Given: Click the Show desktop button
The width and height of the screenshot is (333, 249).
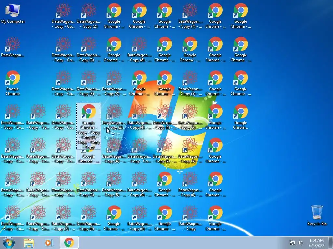Looking at the screenshot, I should 331,243.
